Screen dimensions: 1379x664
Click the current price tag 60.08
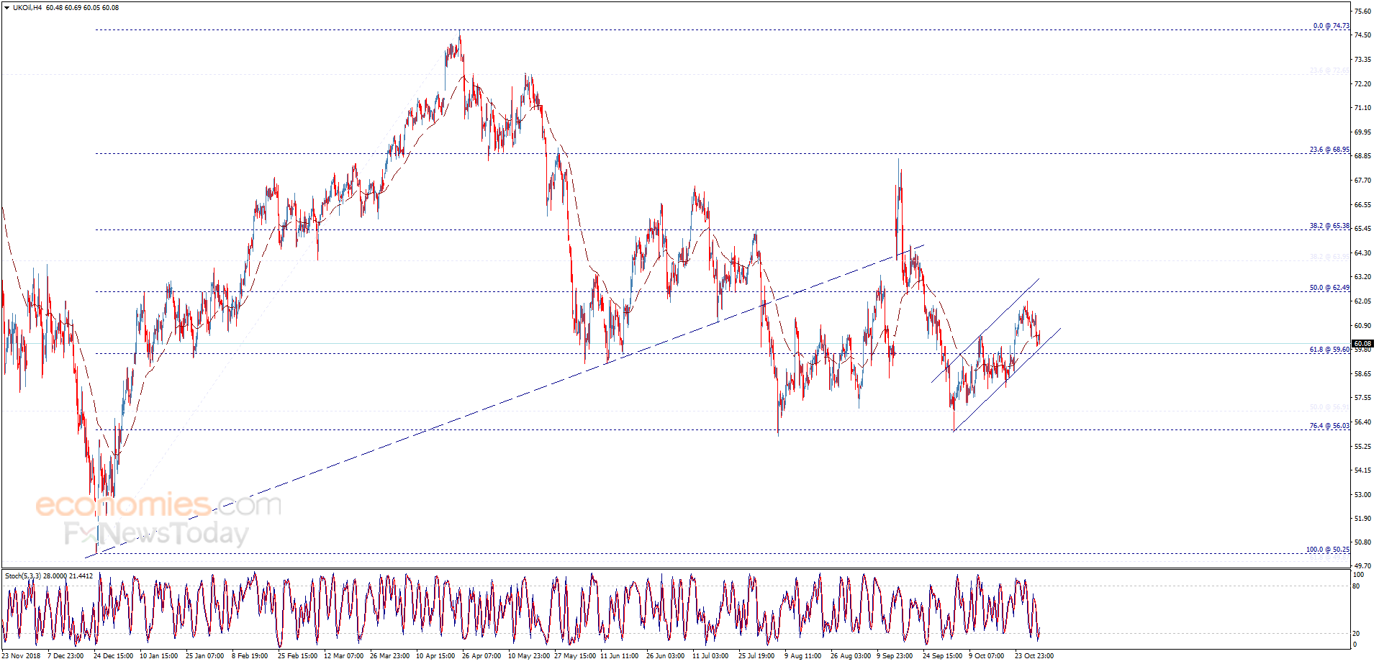pos(1362,343)
